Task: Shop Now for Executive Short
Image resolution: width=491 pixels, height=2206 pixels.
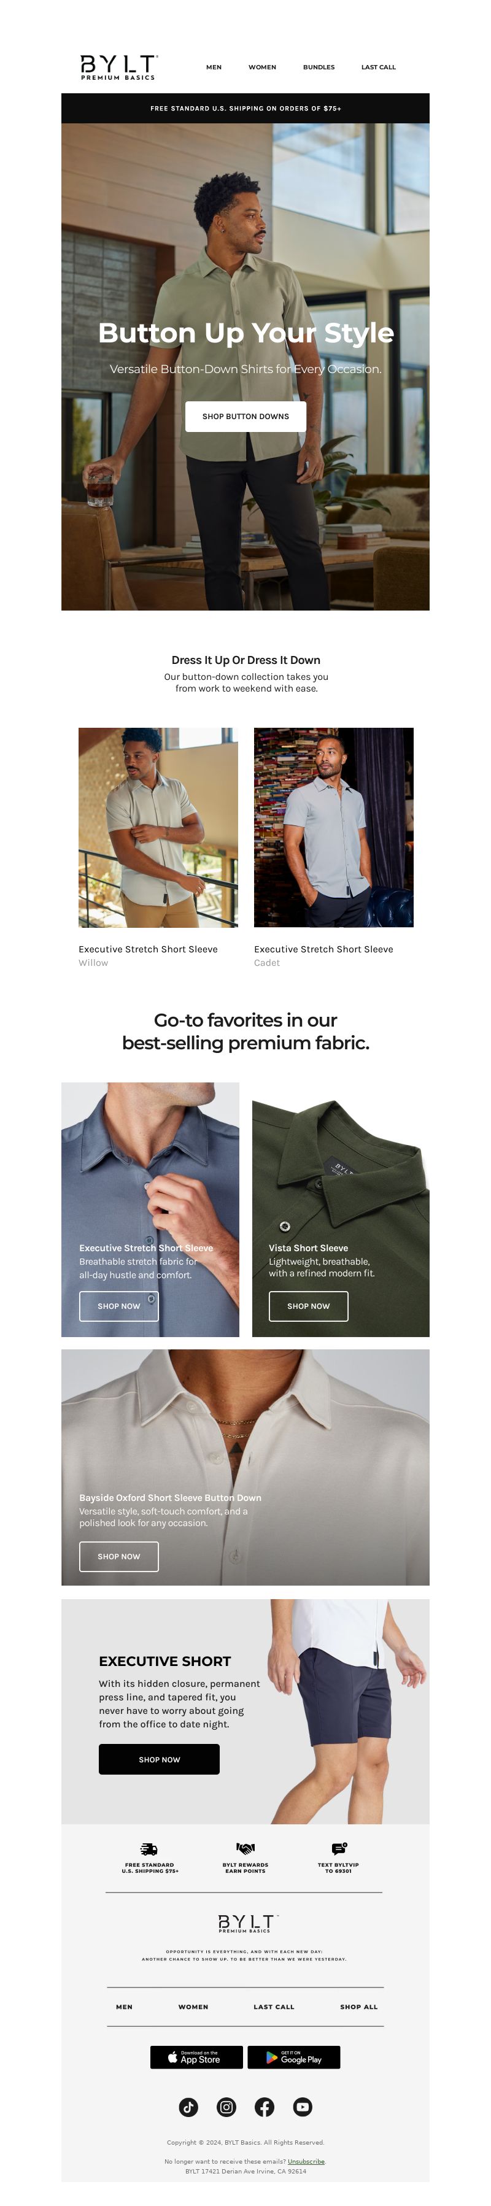Action: pyautogui.click(x=160, y=1759)
